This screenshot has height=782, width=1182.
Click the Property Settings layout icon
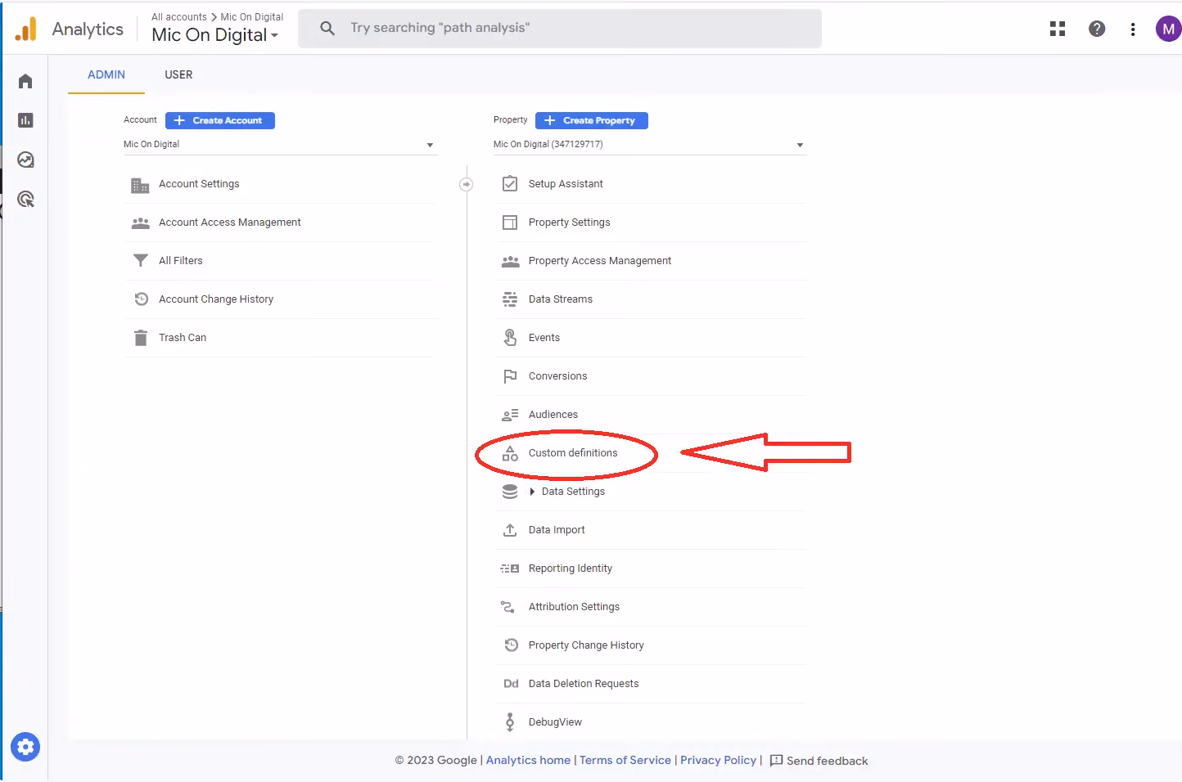click(510, 222)
